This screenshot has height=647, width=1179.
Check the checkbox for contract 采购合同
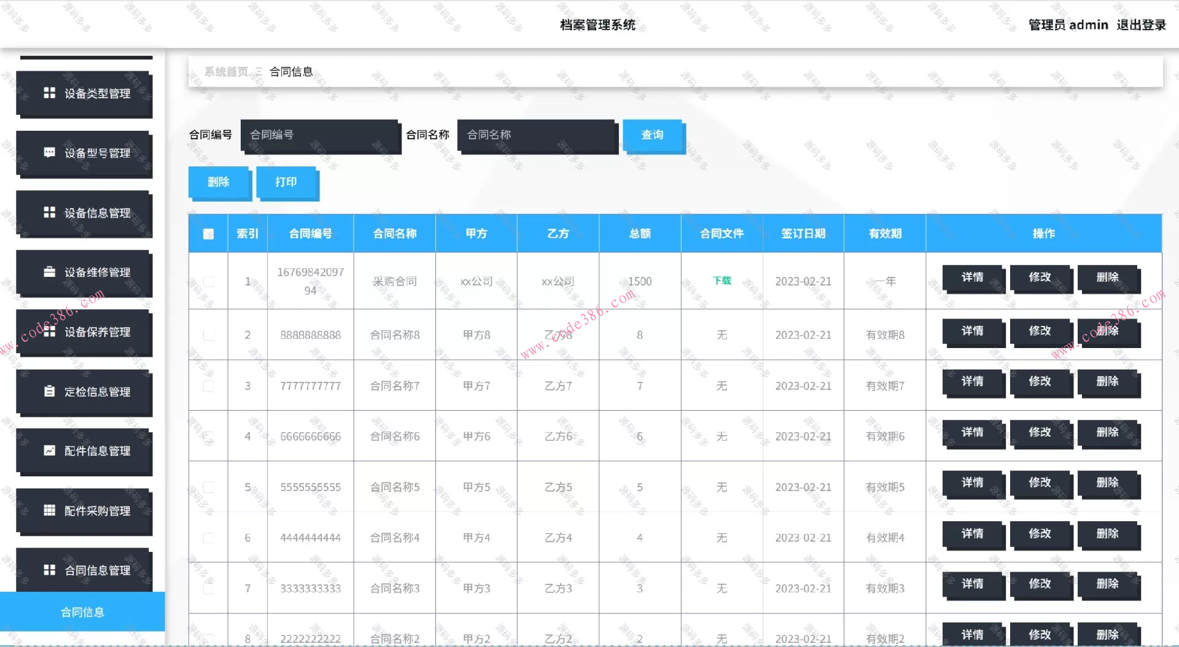pos(208,282)
